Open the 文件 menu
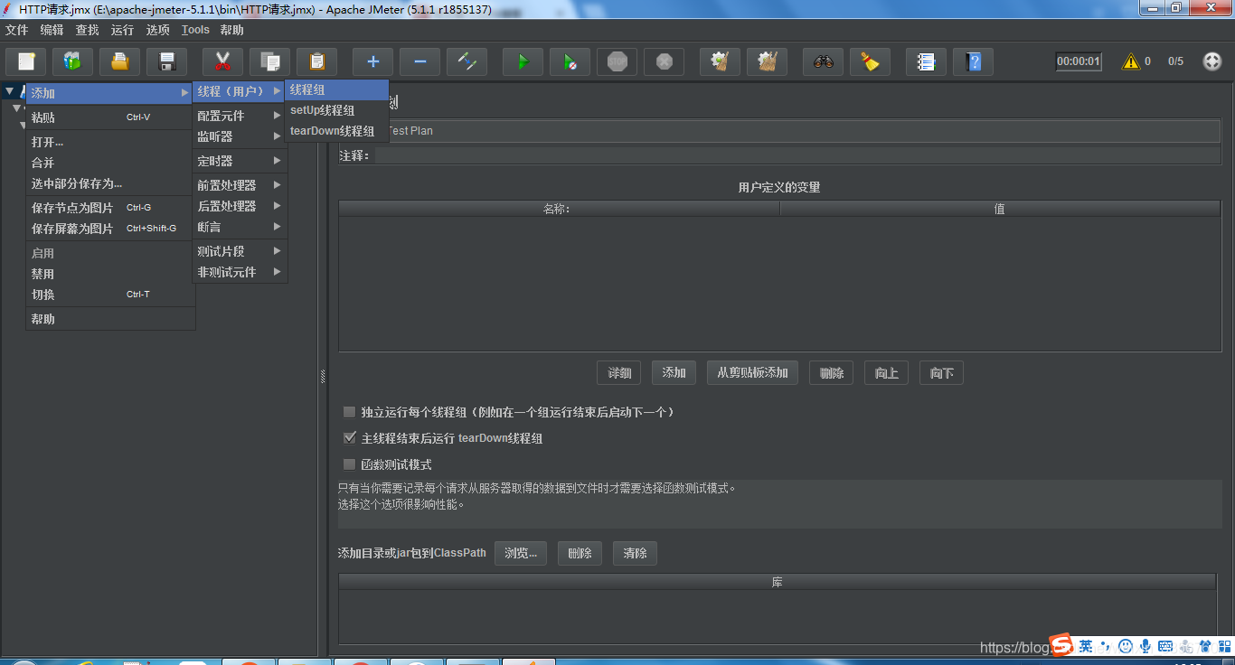The image size is (1235, 665). click(x=17, y=30)
